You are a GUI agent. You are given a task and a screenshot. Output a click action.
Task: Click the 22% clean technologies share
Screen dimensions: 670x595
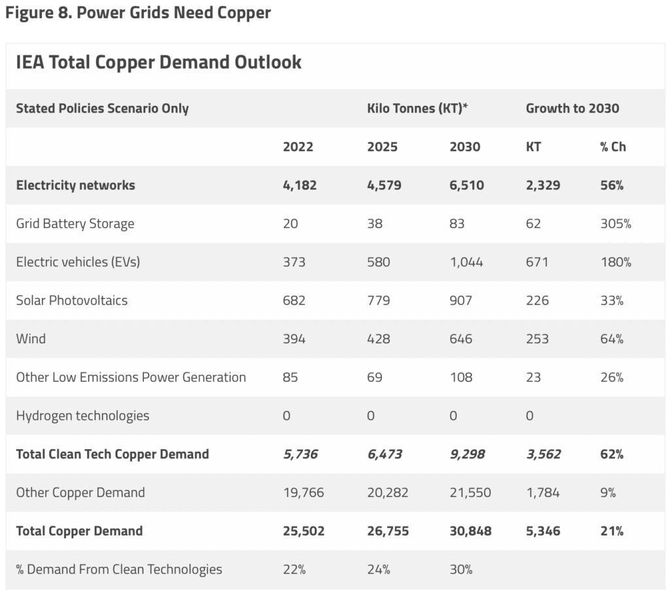pyautogui.click(x=294, y=569)
